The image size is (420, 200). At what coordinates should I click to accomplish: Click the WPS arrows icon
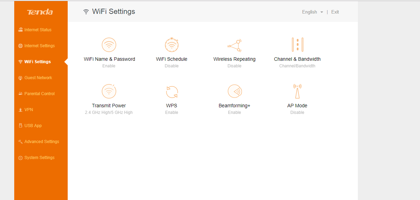point(171,92)
